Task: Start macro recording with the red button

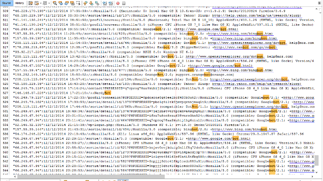Action: [x=118, y=3]
